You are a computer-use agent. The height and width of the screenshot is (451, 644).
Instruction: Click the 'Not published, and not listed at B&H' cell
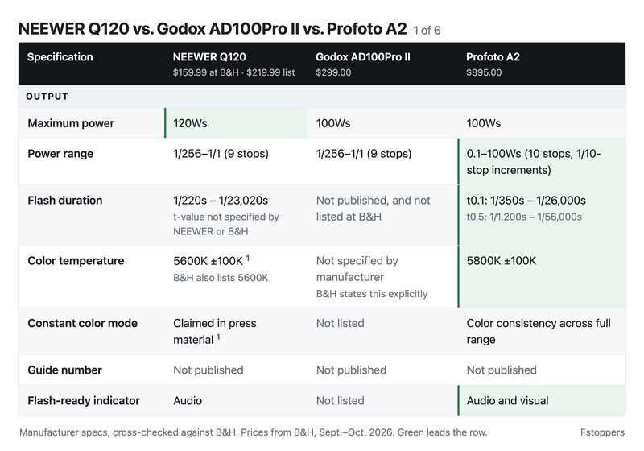click(x=374, y=209)
